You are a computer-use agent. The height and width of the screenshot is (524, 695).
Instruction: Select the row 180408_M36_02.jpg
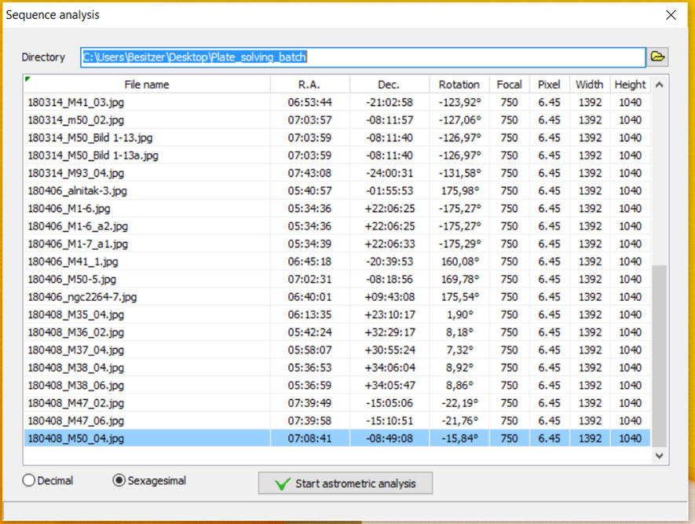coord(337,332)
